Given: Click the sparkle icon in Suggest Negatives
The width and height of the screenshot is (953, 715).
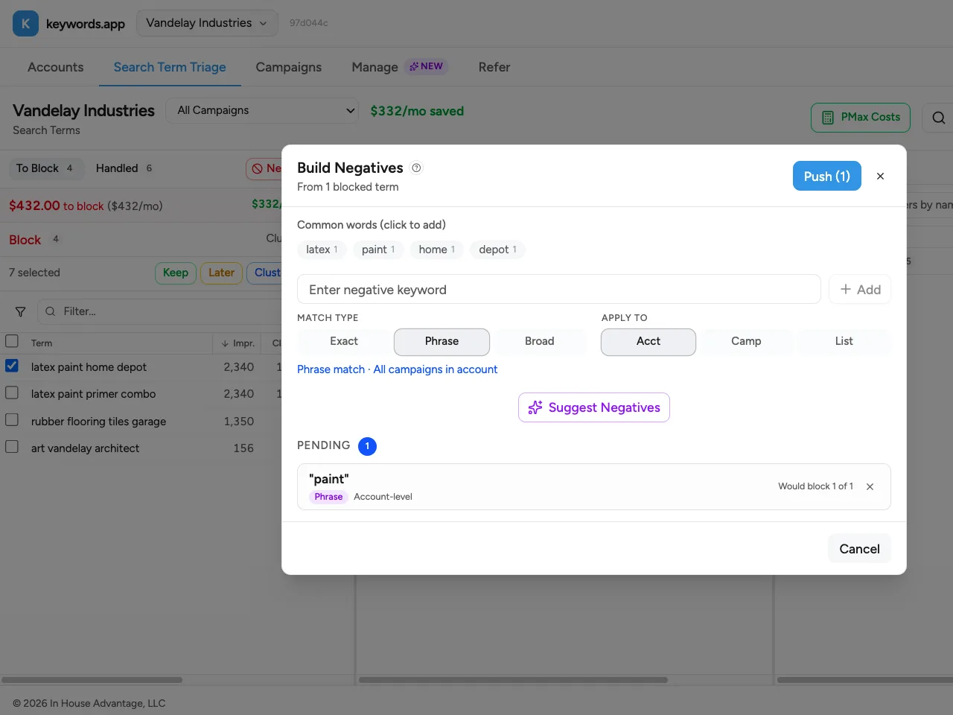Looking at the screenshot, I should [535, 407].
